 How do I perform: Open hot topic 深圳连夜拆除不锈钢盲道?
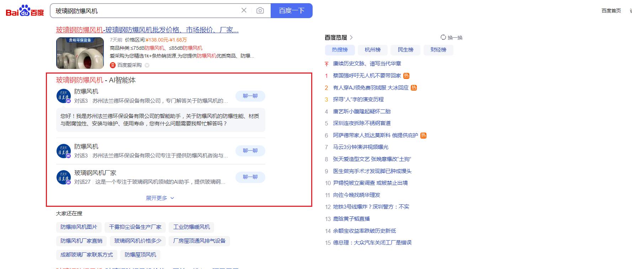coord(362,123)
